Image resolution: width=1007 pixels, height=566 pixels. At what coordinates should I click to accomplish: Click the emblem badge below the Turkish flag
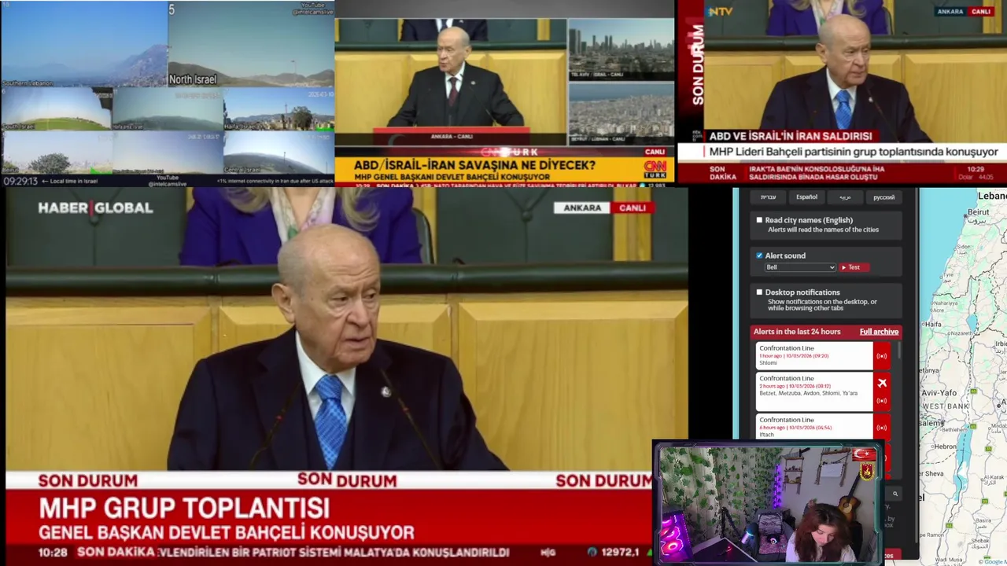867,471
